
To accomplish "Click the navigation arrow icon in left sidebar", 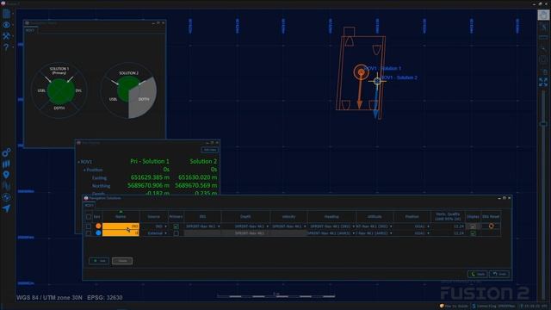I will [x=6, y=208].
